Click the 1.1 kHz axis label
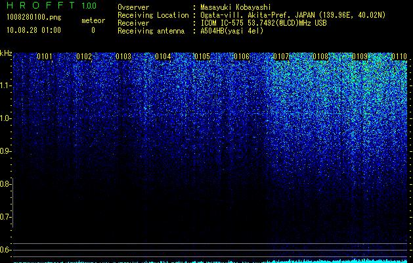 click(5, 85)
